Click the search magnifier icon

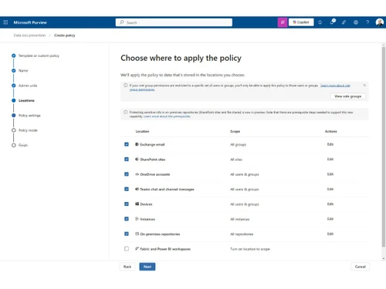tap(122, 22)
